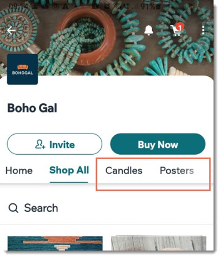Image resolution: width=221 pixels, height=258 pixels.
Task: Open notifications via the bell icon
Action: click(148, 30)
